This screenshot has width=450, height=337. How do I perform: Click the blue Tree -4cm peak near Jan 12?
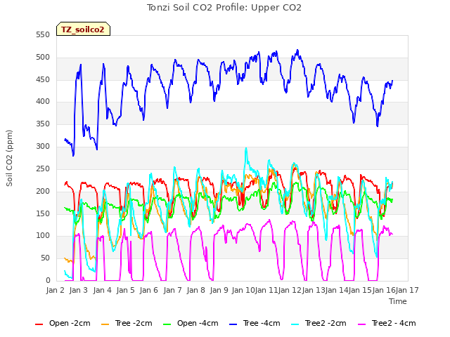(x=297, y=51)
